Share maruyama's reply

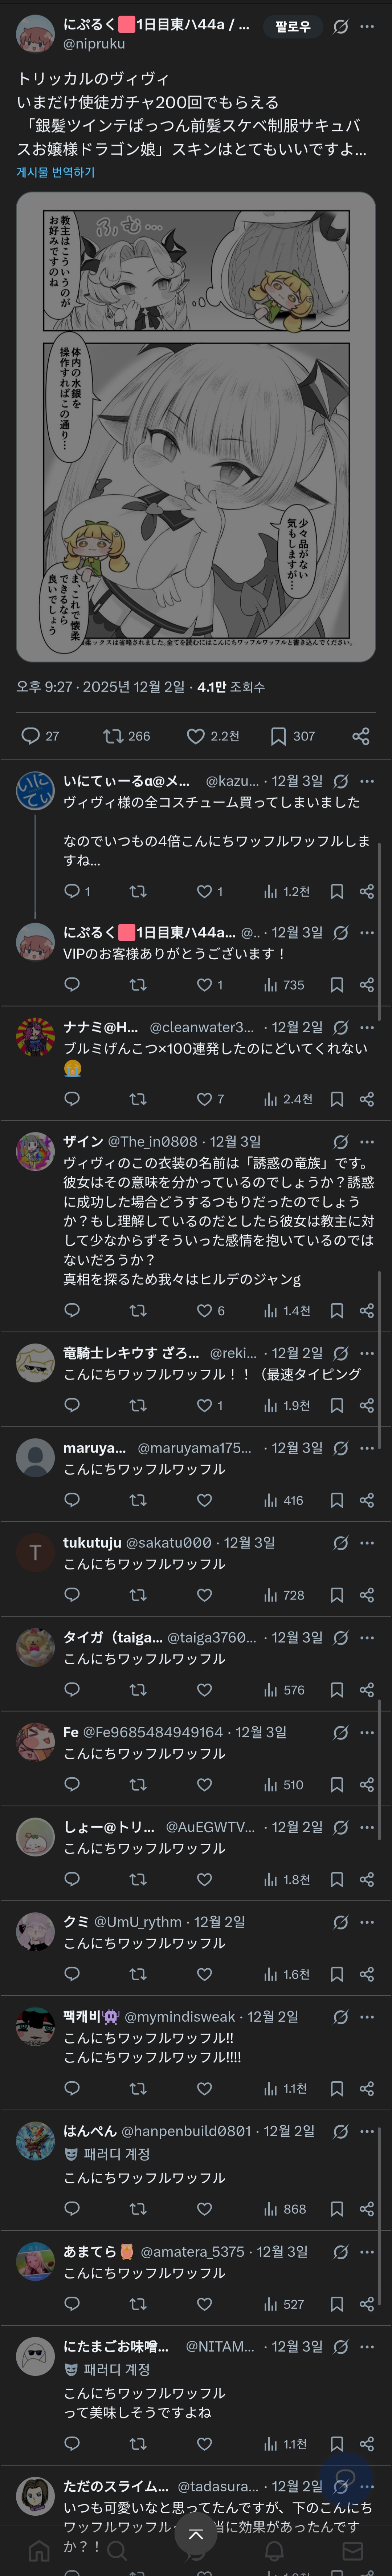tap(366, 1500)
